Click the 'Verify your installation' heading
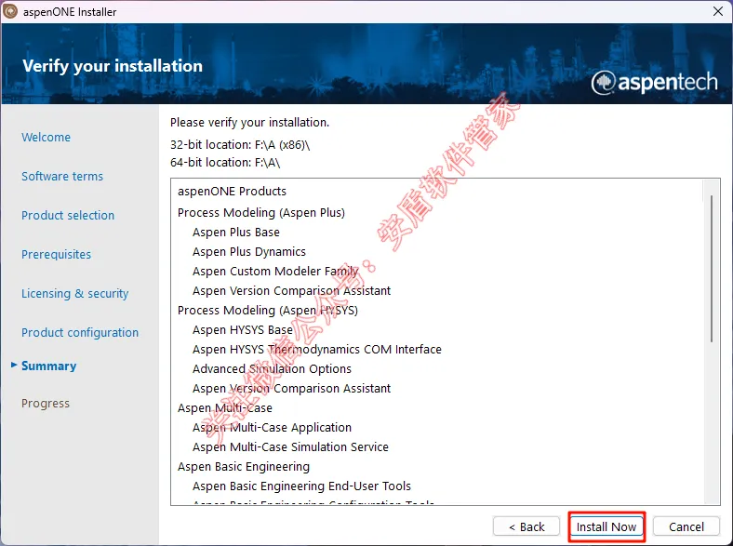The width and height of the screenshot is (733, 546). 113,66
